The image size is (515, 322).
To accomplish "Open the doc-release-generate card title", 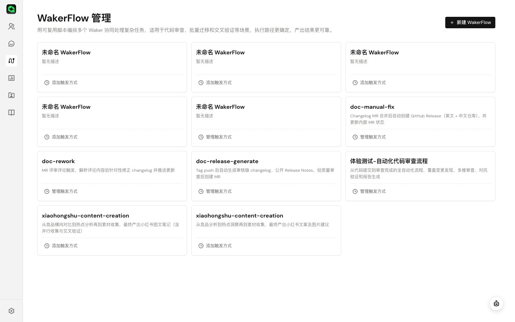I will [x=227, y=161].
